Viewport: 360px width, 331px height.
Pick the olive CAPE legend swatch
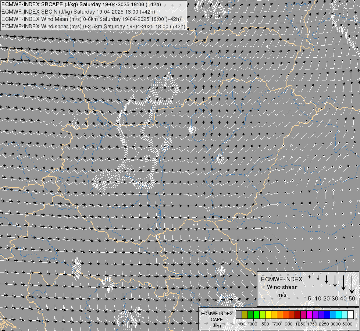click(245, 315)
